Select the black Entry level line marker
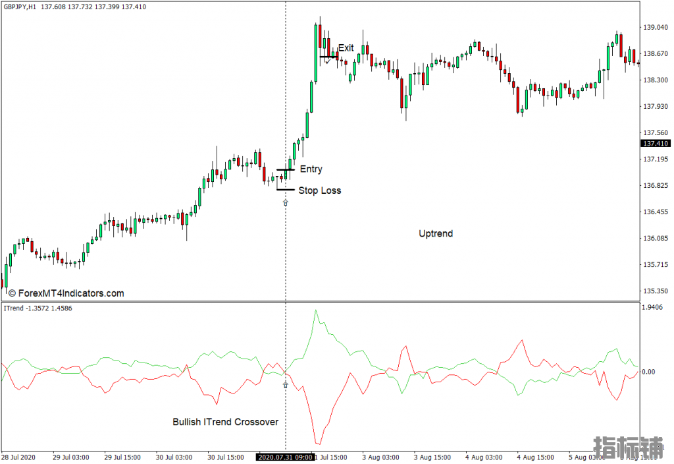 pos(285,170)
